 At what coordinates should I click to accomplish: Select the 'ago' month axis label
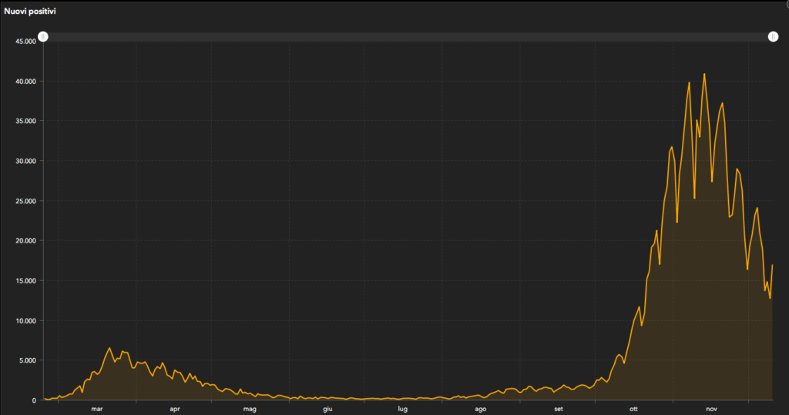tap(480, 409)
